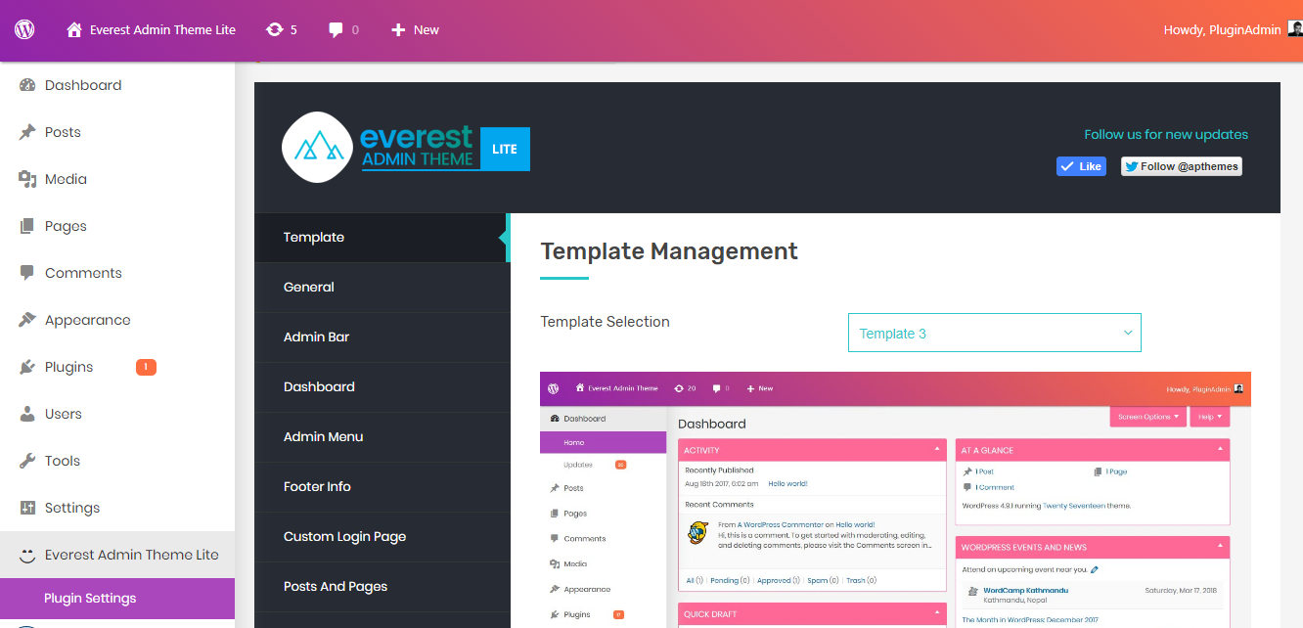The image size is (1303, 628).
Task: Click the Facebook Like button
Action: click(1081, 166)
